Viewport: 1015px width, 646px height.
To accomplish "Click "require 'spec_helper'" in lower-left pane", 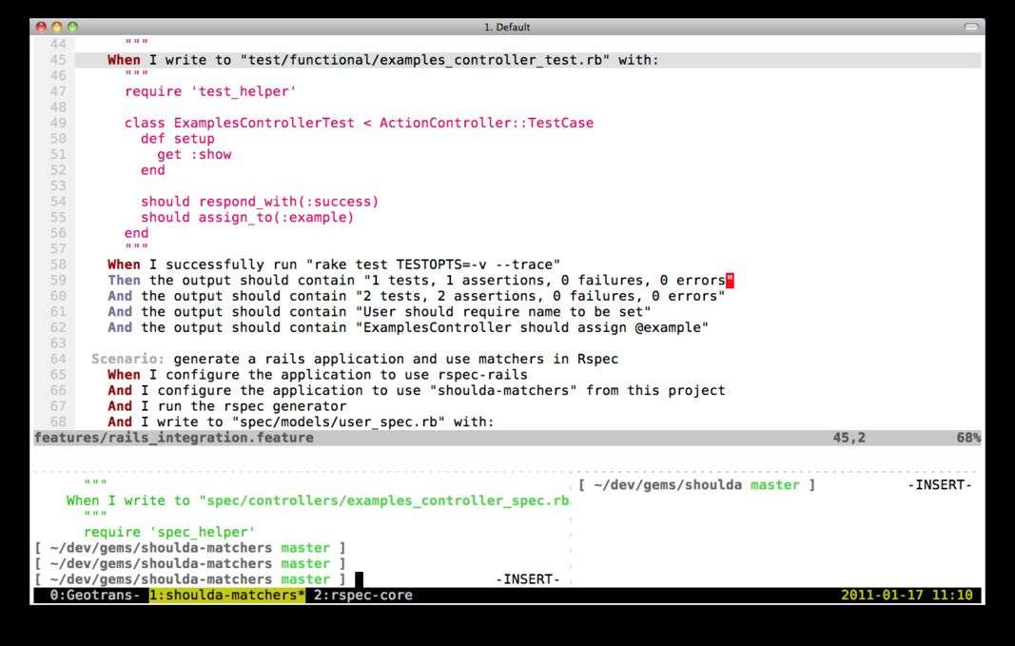I will click(x=169, y=532).
